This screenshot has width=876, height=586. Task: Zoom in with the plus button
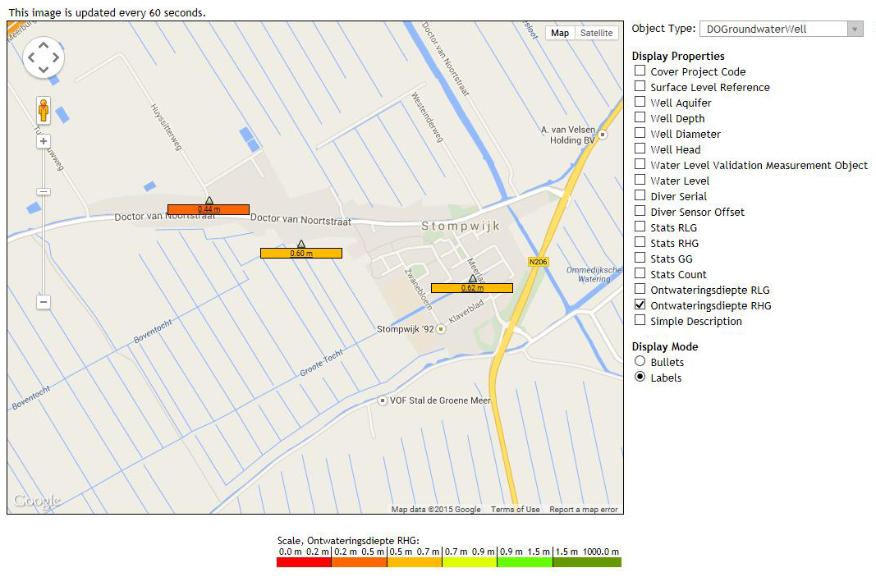click(44, 141)
